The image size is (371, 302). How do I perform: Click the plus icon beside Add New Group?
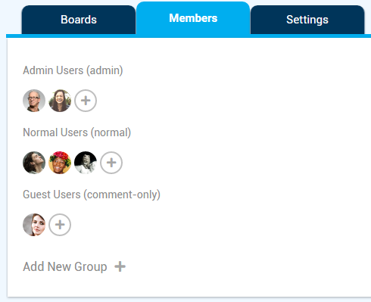click(x=120, y=266)
